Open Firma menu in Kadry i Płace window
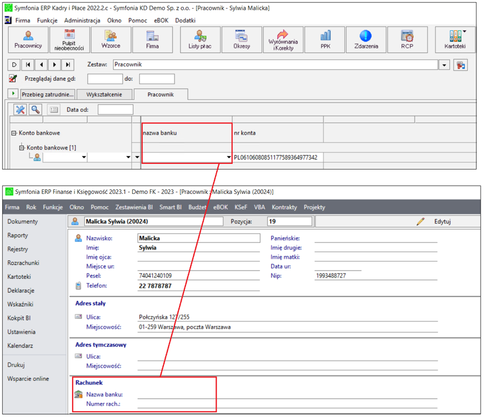484x419 pixels. [23, 20]
